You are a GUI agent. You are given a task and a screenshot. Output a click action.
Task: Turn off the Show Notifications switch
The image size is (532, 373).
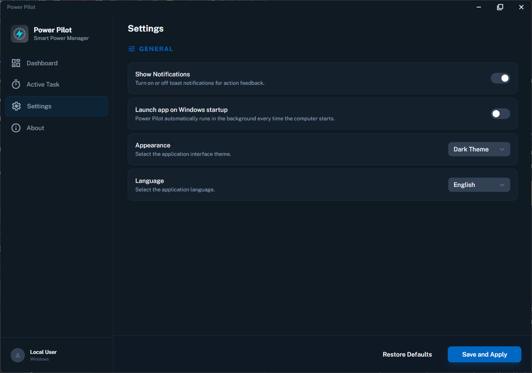(501, 78)
